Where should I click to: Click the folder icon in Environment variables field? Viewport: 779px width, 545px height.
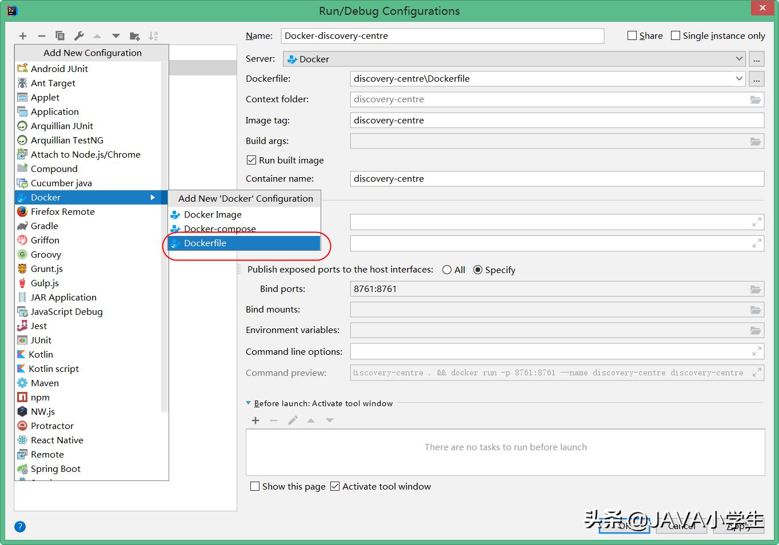(756, 330)
